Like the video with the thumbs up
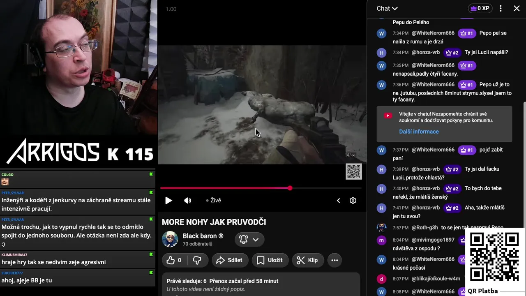 174,260
